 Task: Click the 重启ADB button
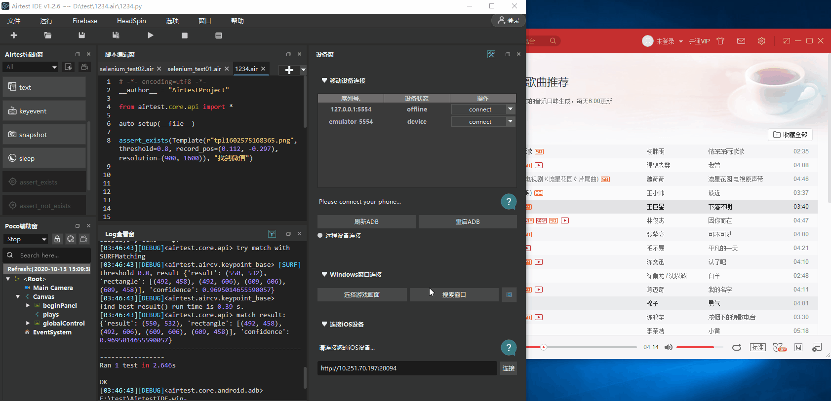pyautogui.click(x=468, y=222)
